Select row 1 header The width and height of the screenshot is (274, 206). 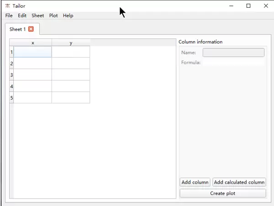[x=11, y=52]
